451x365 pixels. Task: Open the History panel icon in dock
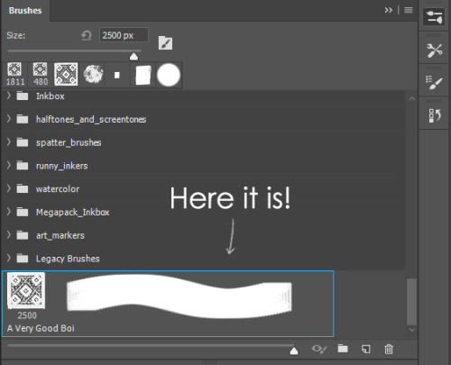(434, 115)
